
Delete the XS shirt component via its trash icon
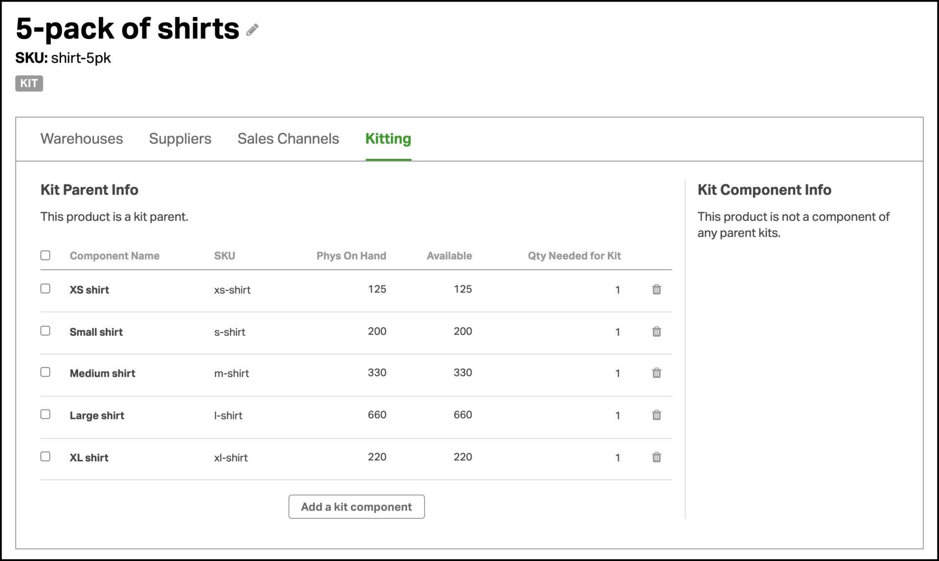pyautogui.click(x=656, y=289)
